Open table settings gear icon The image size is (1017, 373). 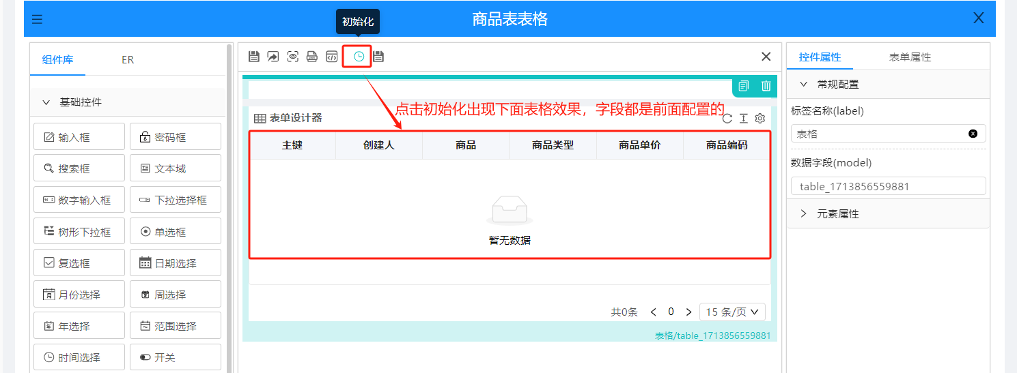pos(760,119)
